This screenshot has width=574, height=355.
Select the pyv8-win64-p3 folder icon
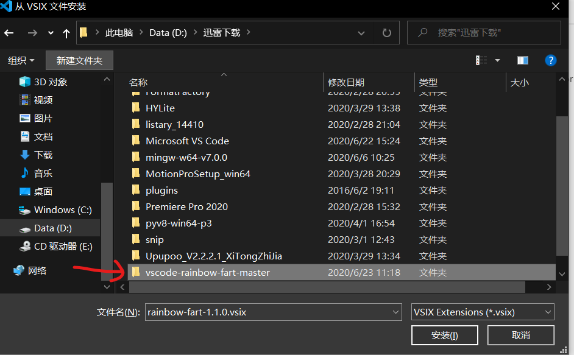[136, 223]
